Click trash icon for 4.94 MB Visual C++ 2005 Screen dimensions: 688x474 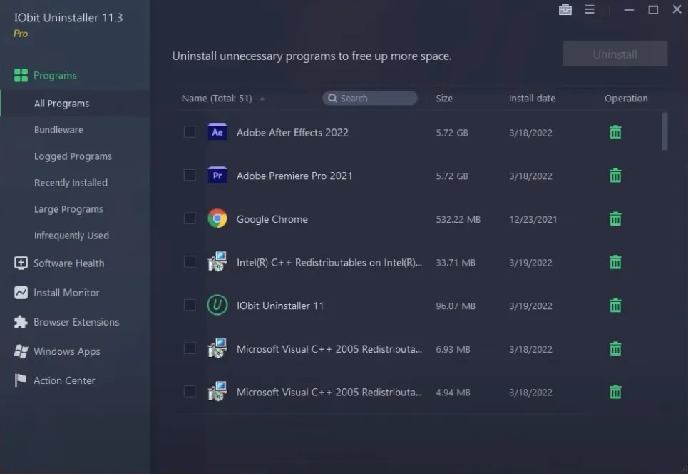click(x=615, y=392)
